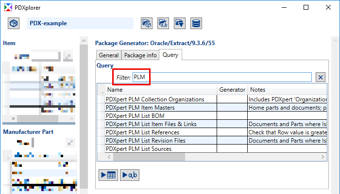
Task: Sort by the Notes column header
Action: click(288, 90)
